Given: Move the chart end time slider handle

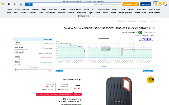Looking at the screenshot, I should (148, 69).
